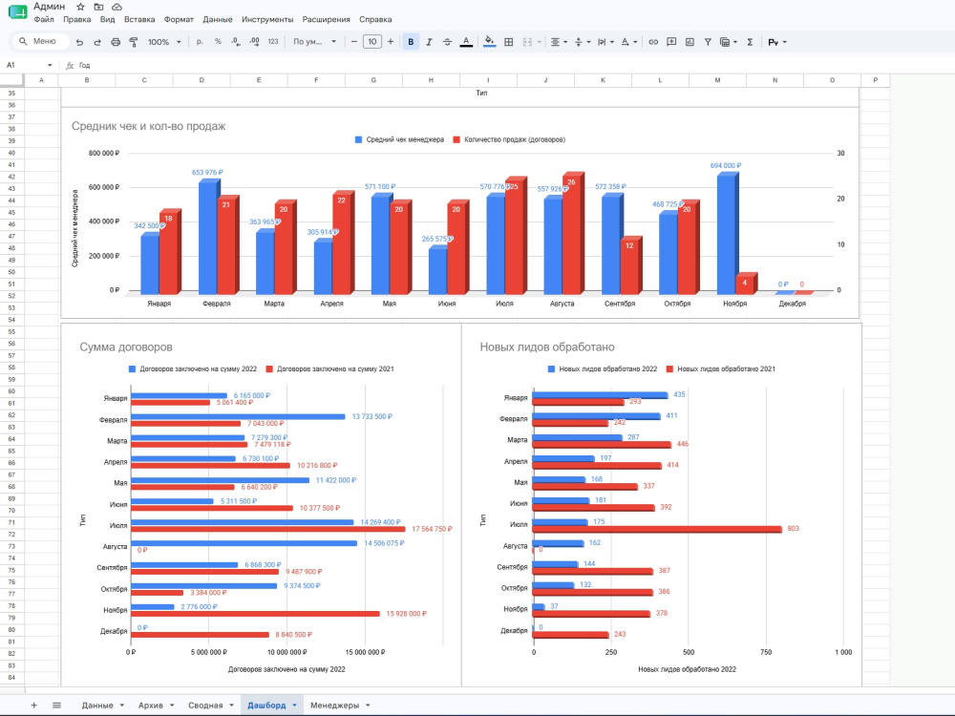Open the vertical align dropdown
Viewport: 955px width, 716px height.
(582, 42)
